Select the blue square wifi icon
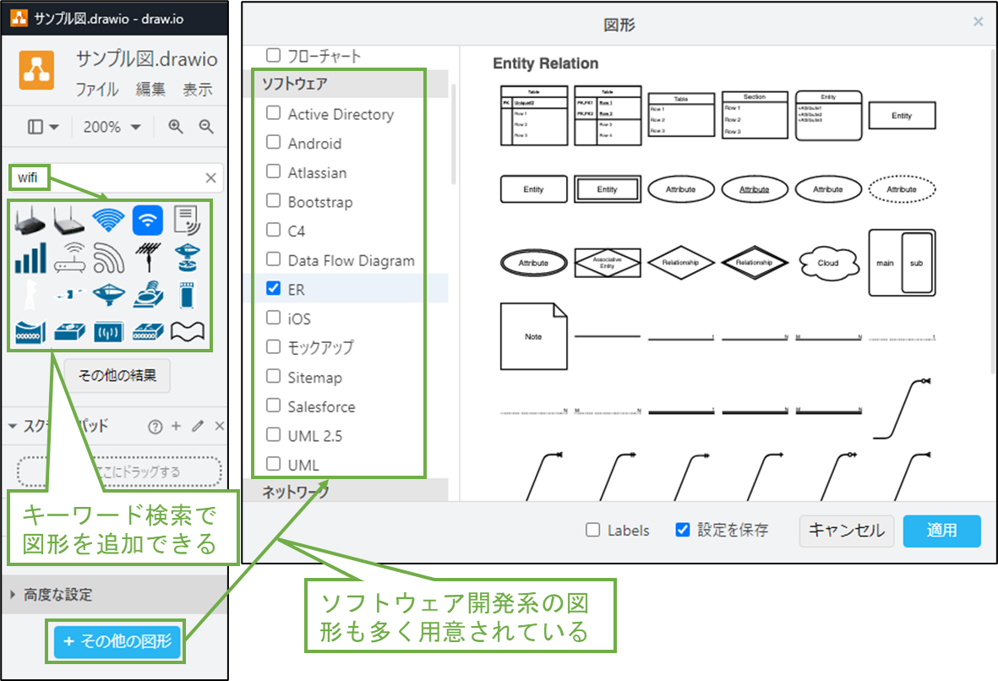This screenshot has height=681, width=998. pyautogui.click(x=148, y=221)
